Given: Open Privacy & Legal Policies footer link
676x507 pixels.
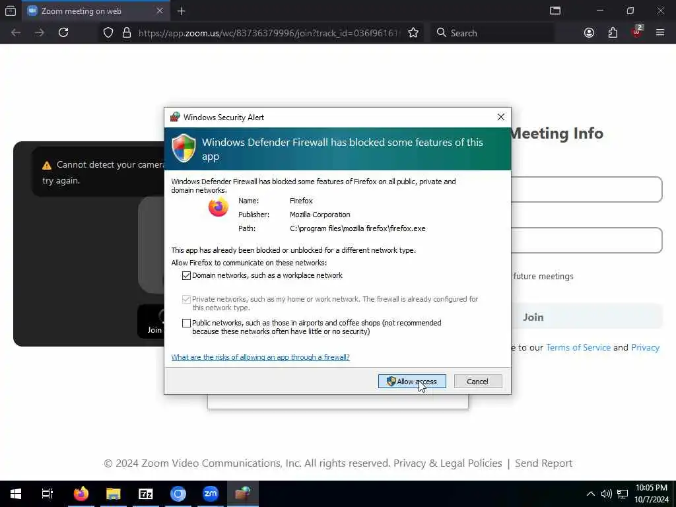Looking at the screenshot, I should tap(448, 463).
